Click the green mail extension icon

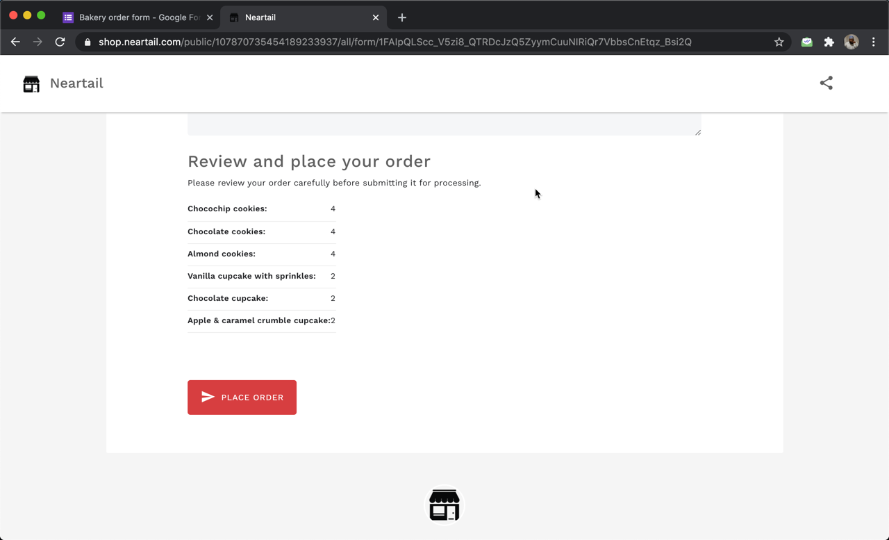pos(806,42)
